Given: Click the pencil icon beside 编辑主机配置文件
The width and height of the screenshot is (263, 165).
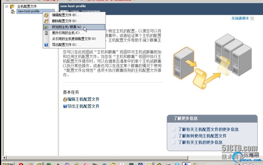Looking at the screenshot, I should [x=65, y=100].
